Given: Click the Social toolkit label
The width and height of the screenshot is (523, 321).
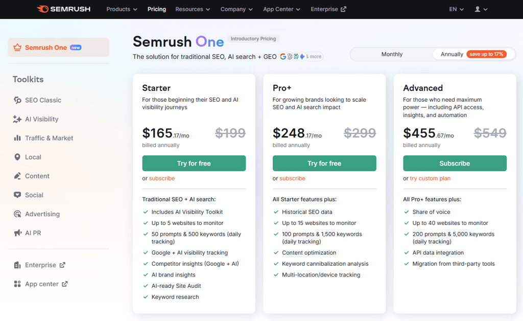Looking at the screenshot, I should (x=34, y=195).
